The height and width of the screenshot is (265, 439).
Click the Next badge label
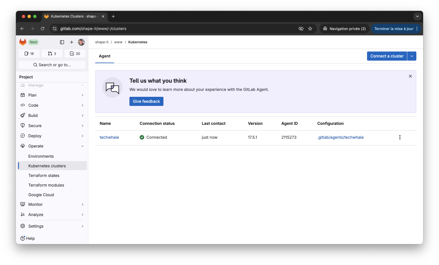[x=33, y=42]
